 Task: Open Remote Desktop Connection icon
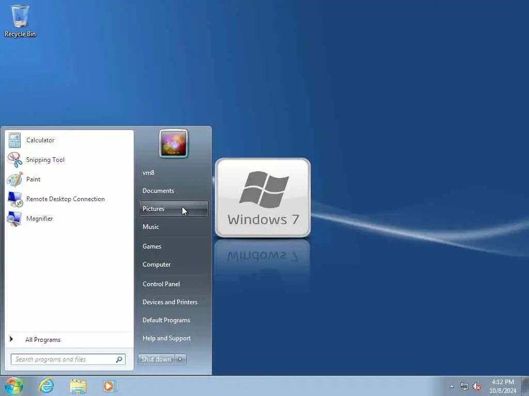click(15, 199)
